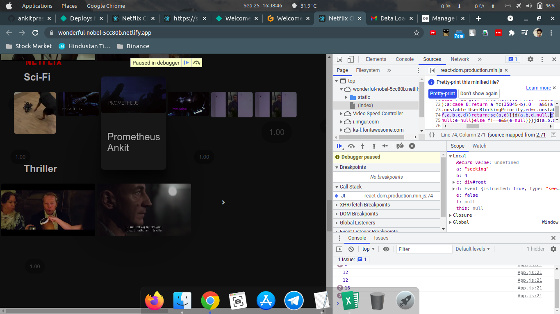Screen dimensions: 560x314
Task: Hide the Sources navigator pane
Action: point(432,70)
